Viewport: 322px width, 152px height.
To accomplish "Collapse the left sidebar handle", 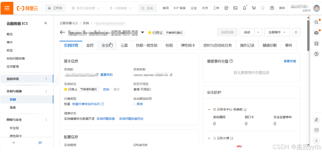I will click(55, 81).
